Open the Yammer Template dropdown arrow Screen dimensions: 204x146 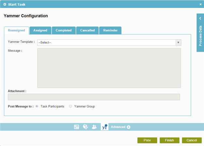(x=178, y=43)
